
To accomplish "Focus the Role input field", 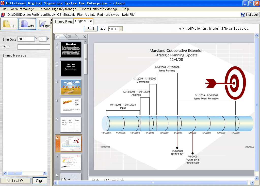I will (x=34, y=47).
